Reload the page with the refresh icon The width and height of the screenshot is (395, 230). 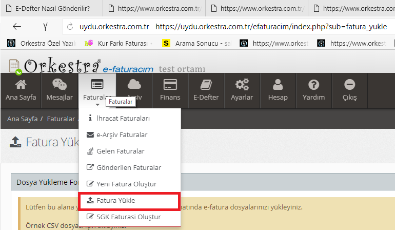click(x=70, y=27)
